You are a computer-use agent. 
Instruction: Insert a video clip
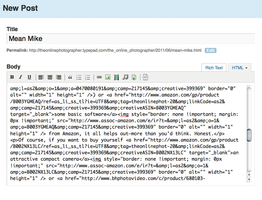tap(116, 77)
